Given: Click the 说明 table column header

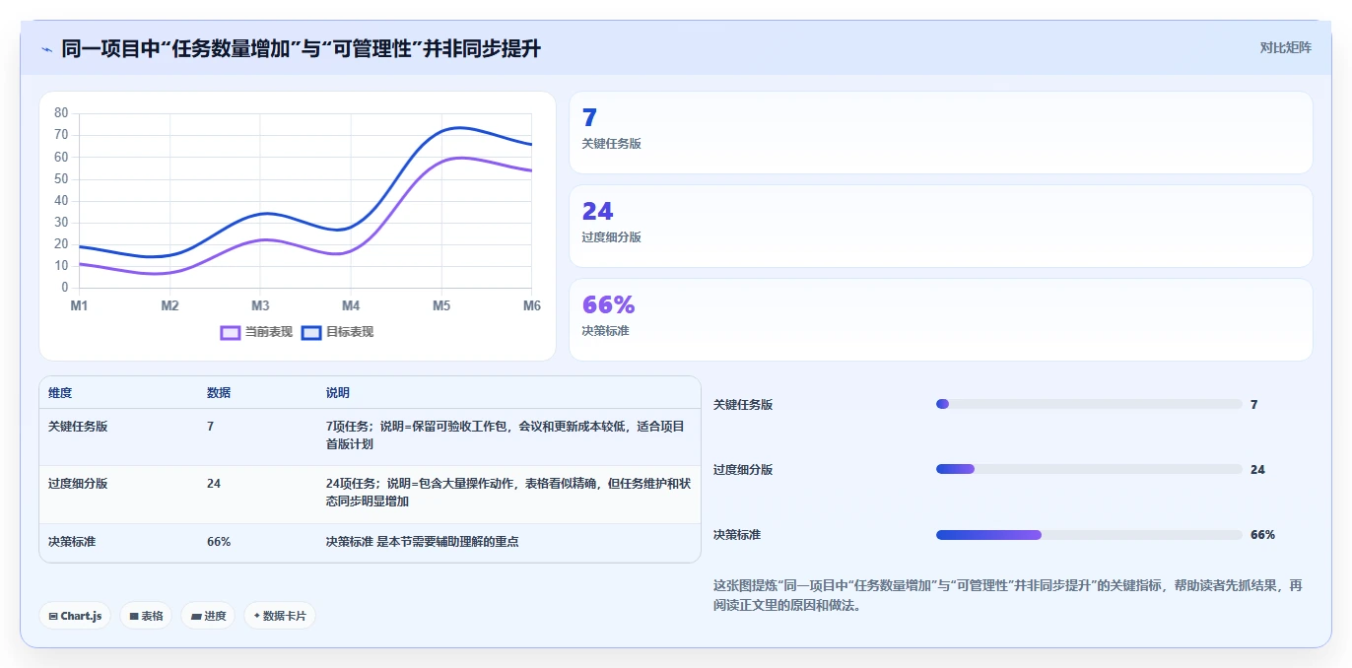Looking at the screenshot, I should point(338,393).
